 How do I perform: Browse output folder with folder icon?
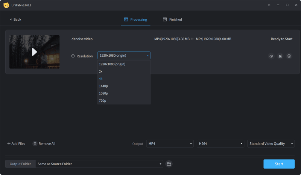click(x=169, y=164)
